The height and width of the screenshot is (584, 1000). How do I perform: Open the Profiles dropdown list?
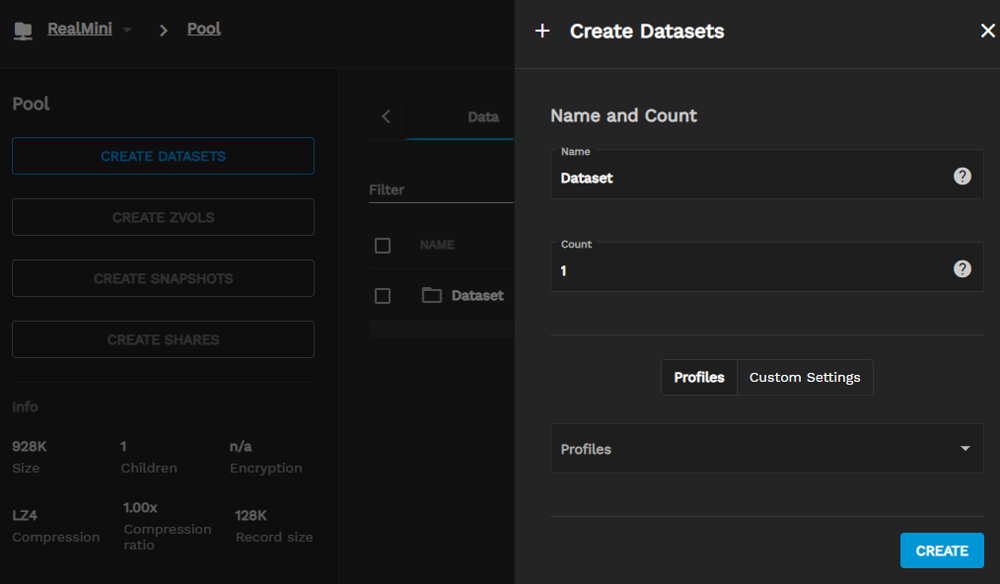tap(766, 449)
